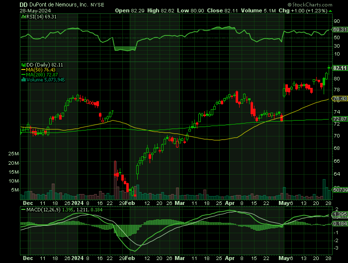This screenshot has width=348, height=263.
Task: Click the -3 level on MACD axis
Action: [337, 248]
